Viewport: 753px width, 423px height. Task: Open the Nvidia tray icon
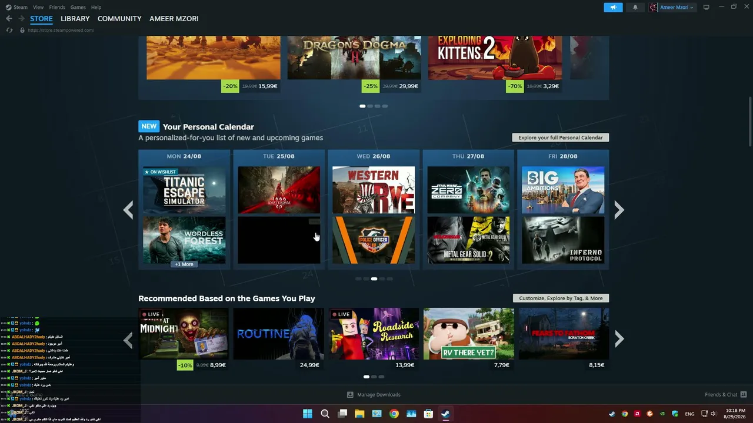662,414
